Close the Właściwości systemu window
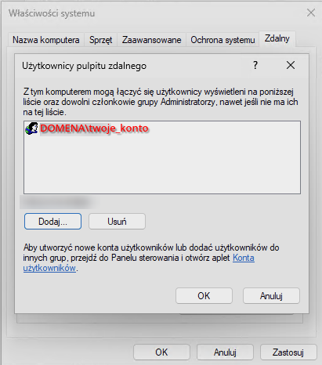Image resolution: width=322 pixels, height=365 pixels. (311, 13)
